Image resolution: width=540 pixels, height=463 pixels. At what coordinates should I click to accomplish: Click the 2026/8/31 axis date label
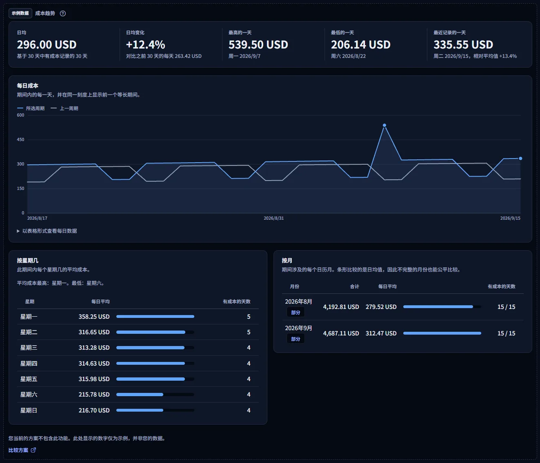274,218
